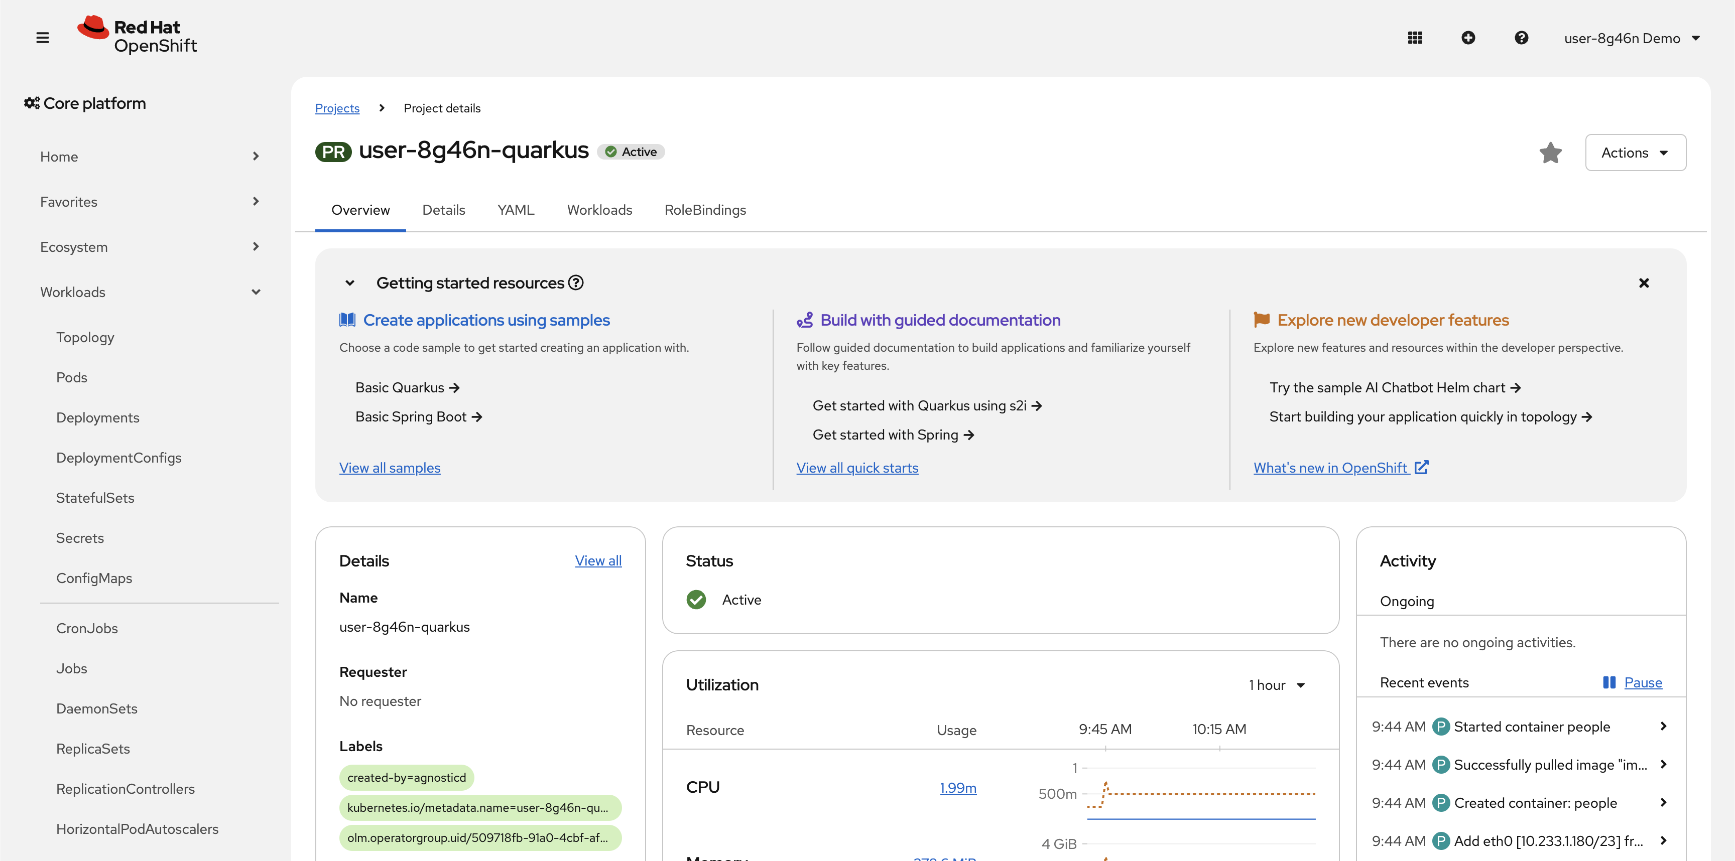This screenshot has width=1735, height=861.
Task: Open the hamburger navigation menu
Action: point(43,38)
